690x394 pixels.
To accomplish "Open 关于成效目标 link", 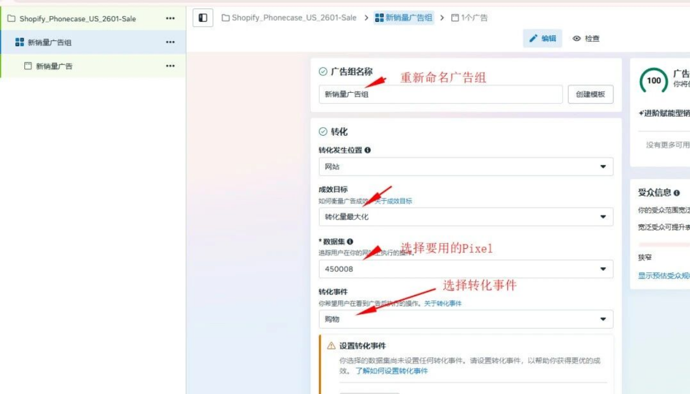I will pos(393,201).
